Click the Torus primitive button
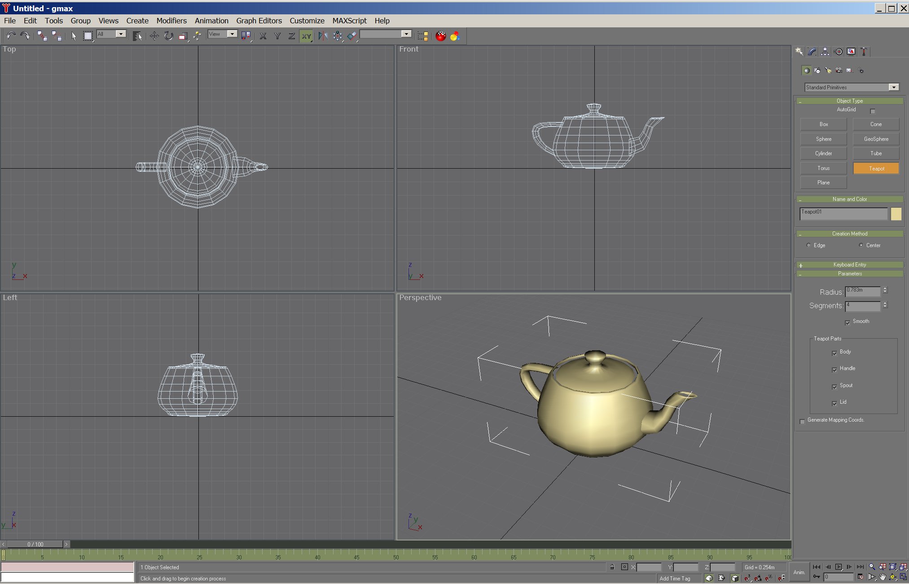The image size is (909, 584). click(823, 168)
